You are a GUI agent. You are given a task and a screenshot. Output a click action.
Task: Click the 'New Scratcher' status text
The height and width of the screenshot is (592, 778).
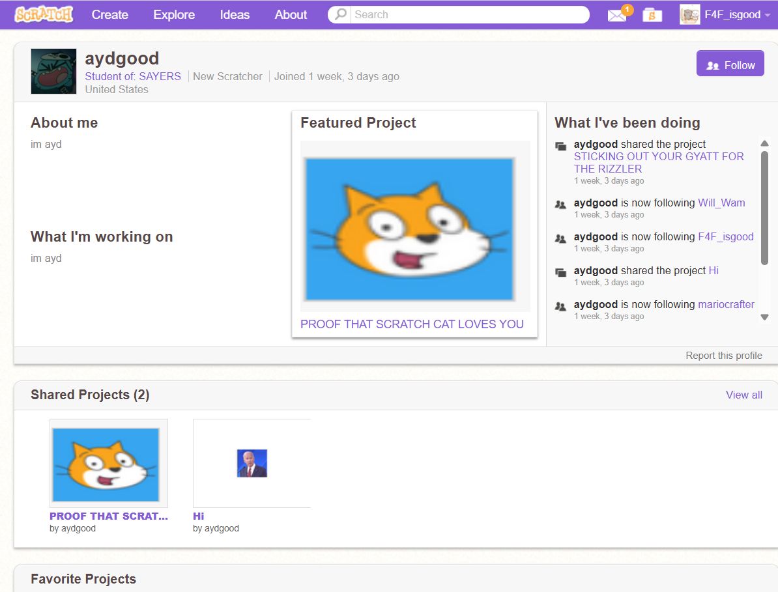227,76
